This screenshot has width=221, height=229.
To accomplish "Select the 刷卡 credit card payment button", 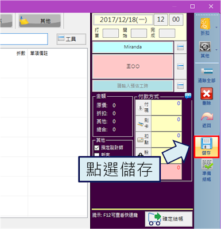I will pyautogui.click(x=144, y=123).
